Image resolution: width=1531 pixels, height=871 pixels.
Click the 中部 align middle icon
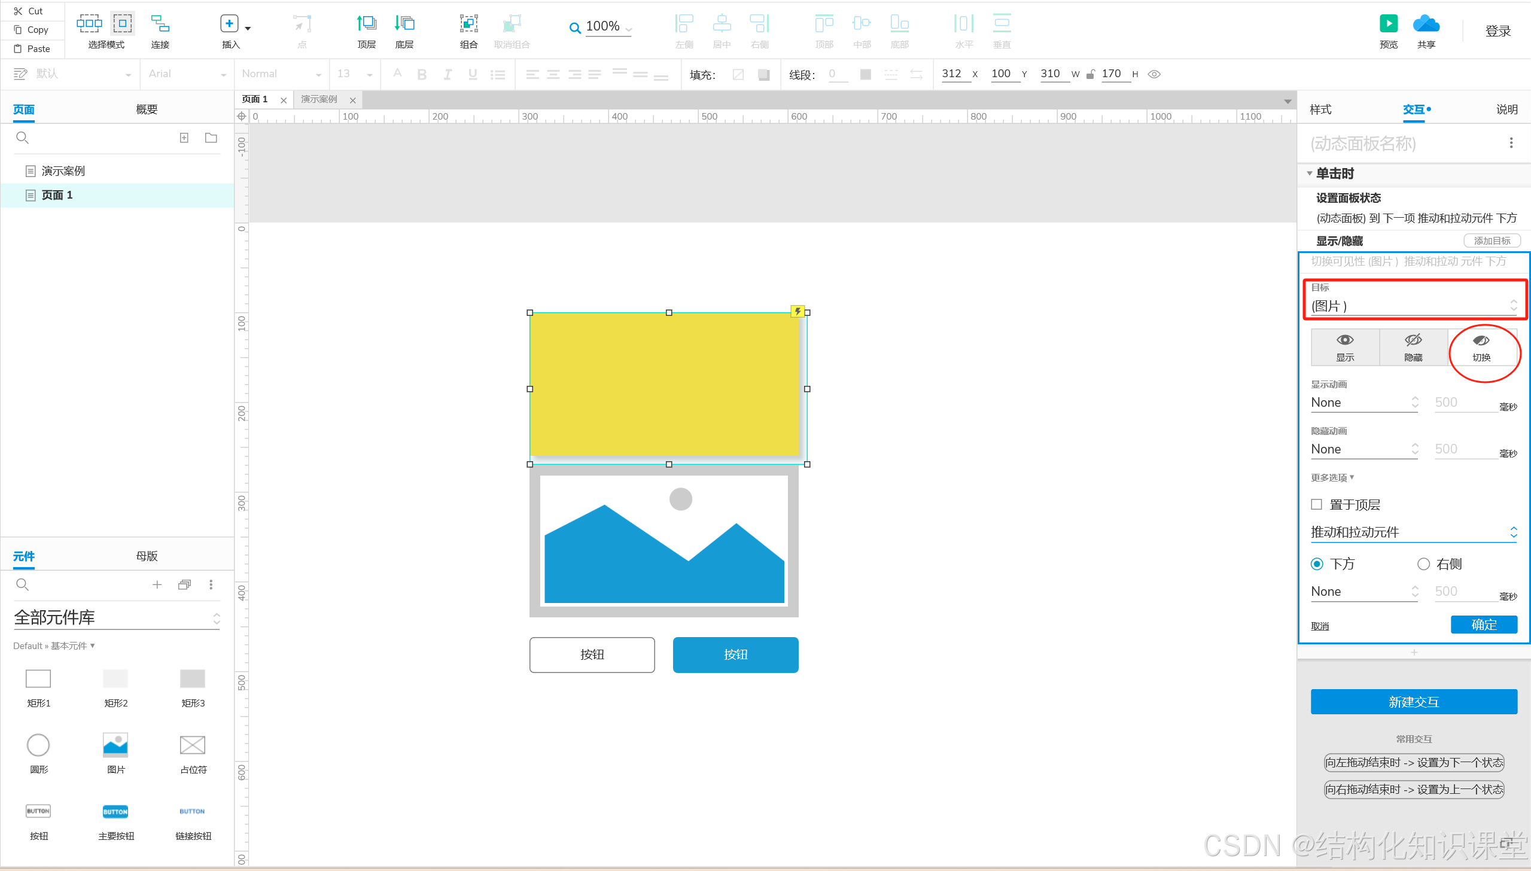coord(862,24)
